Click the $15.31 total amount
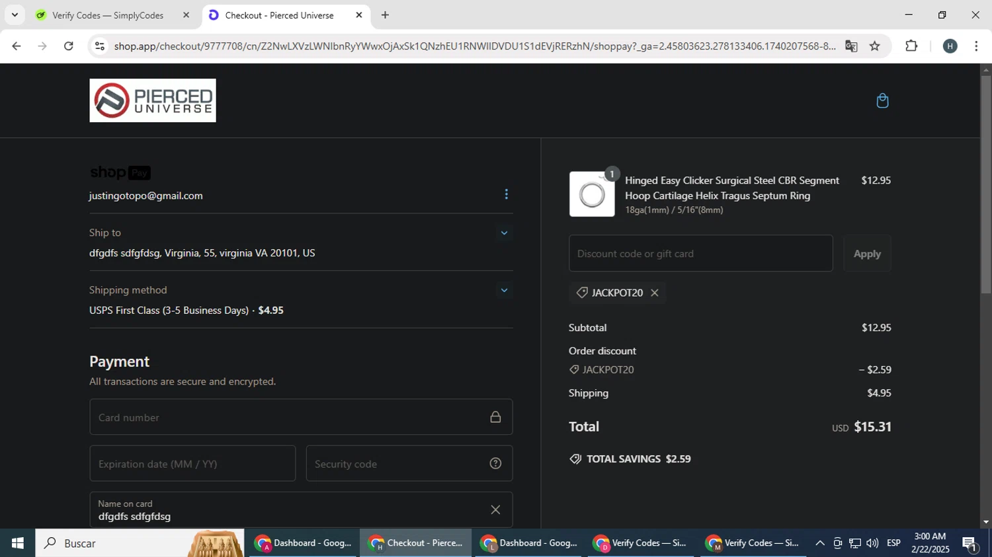 click(x=872, y=427)
